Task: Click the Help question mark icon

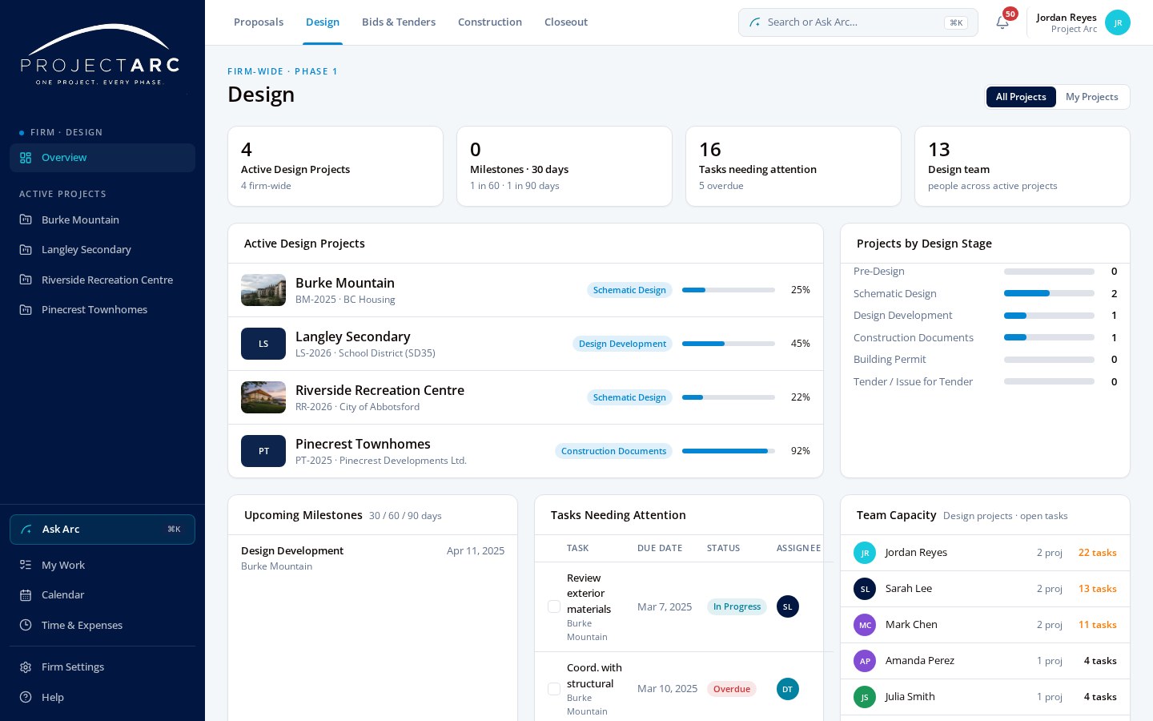Action: click(26, 697)
